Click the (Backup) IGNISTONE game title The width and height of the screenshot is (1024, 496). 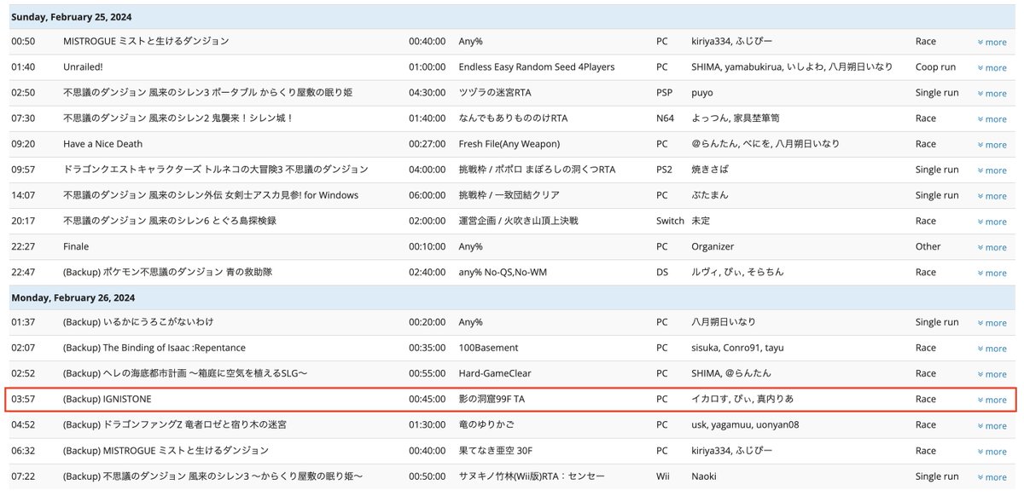click(108, 399)
